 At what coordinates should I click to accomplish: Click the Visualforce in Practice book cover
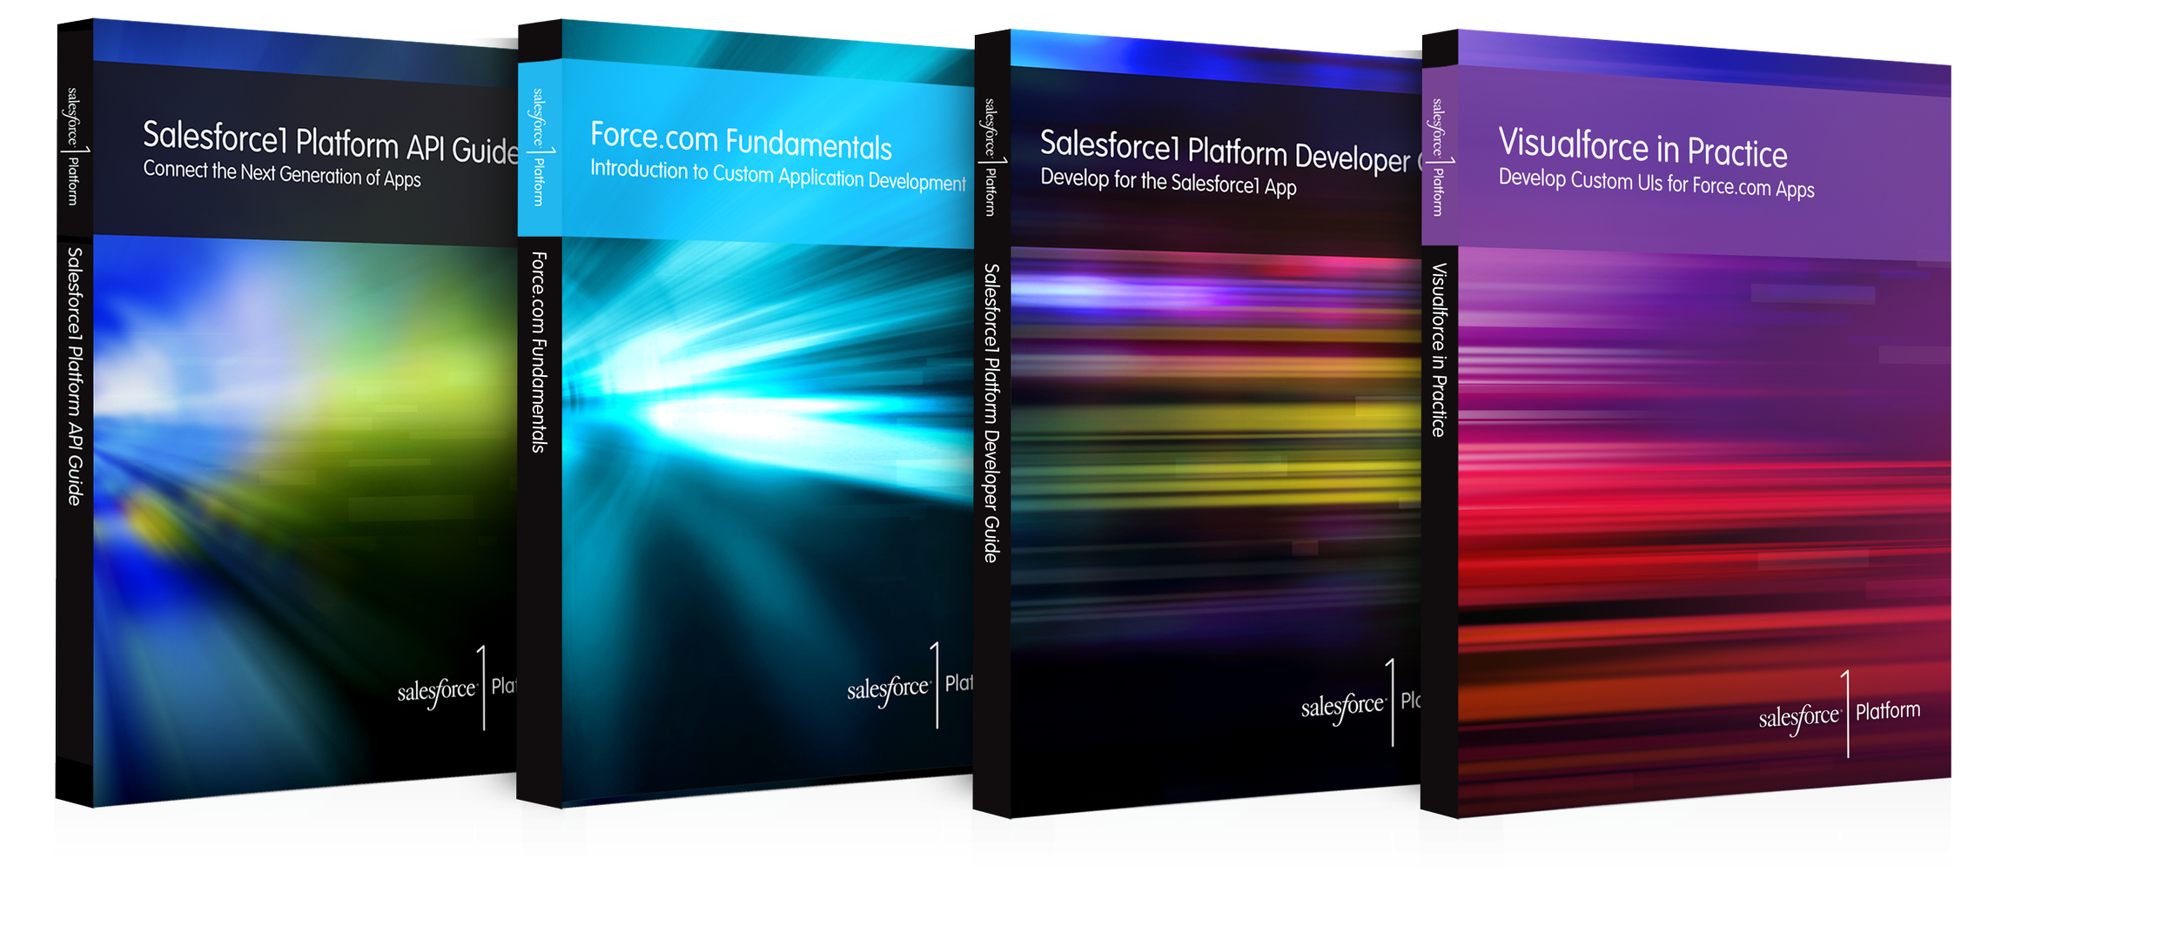[x=1704, y=424]
